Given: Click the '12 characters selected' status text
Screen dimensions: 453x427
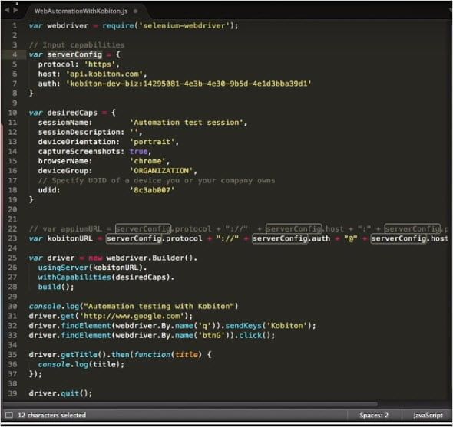Looking at the screenshot, I should coord(52,415).
